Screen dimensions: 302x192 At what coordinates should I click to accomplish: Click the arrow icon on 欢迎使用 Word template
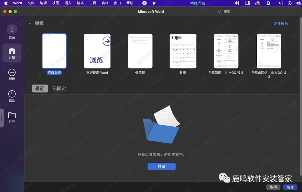coord(107,41)
